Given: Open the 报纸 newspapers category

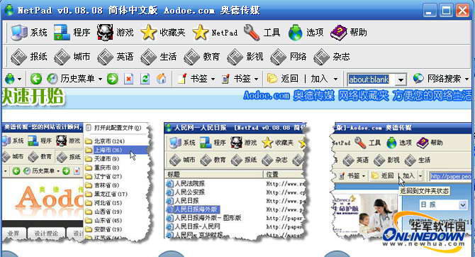Looking at the screenshot, I should coord(29,57).
